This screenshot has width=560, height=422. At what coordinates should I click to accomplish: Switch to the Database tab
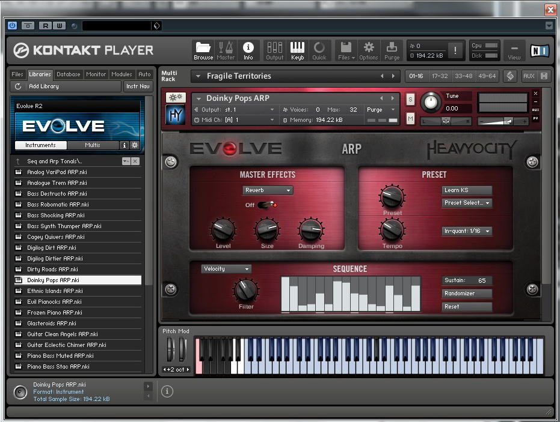68,74
